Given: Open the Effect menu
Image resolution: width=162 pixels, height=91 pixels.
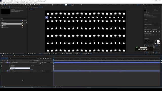Looking at the screenshot, I should [18, 3].
